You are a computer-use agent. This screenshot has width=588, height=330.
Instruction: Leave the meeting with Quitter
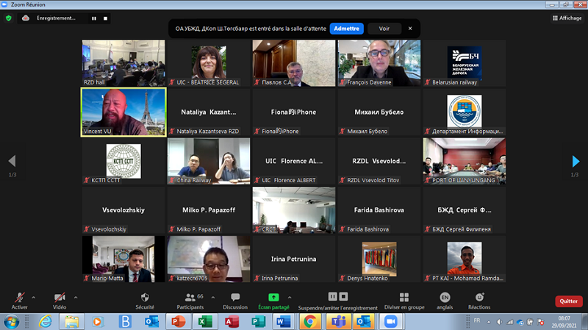click(x=568, y=301)
